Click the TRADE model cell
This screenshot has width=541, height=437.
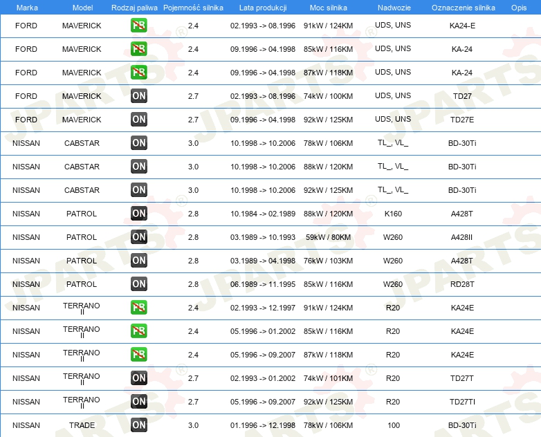[82, 425]
